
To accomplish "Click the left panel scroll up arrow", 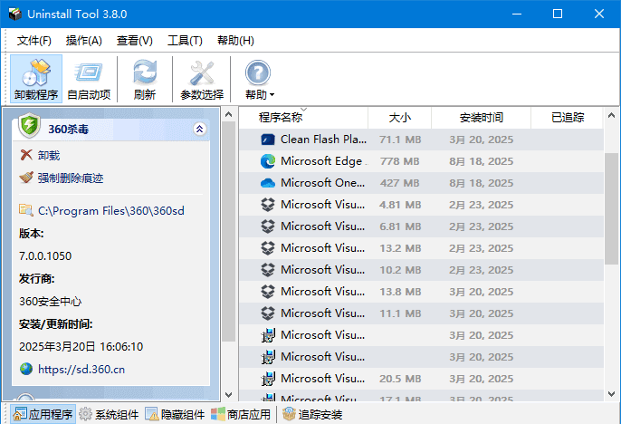I will (x=228, y=114).
